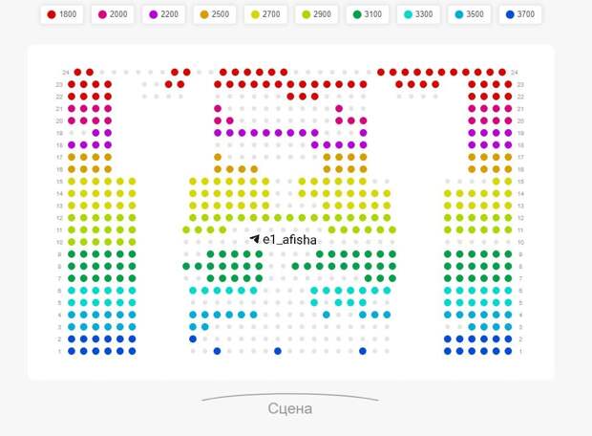
Task: Click the 2500 price legend button
Action: coord(217,15)
